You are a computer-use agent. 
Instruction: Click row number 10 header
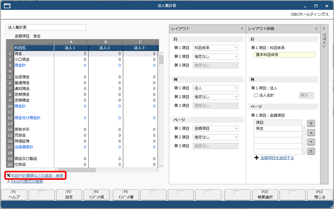point(10,106)
